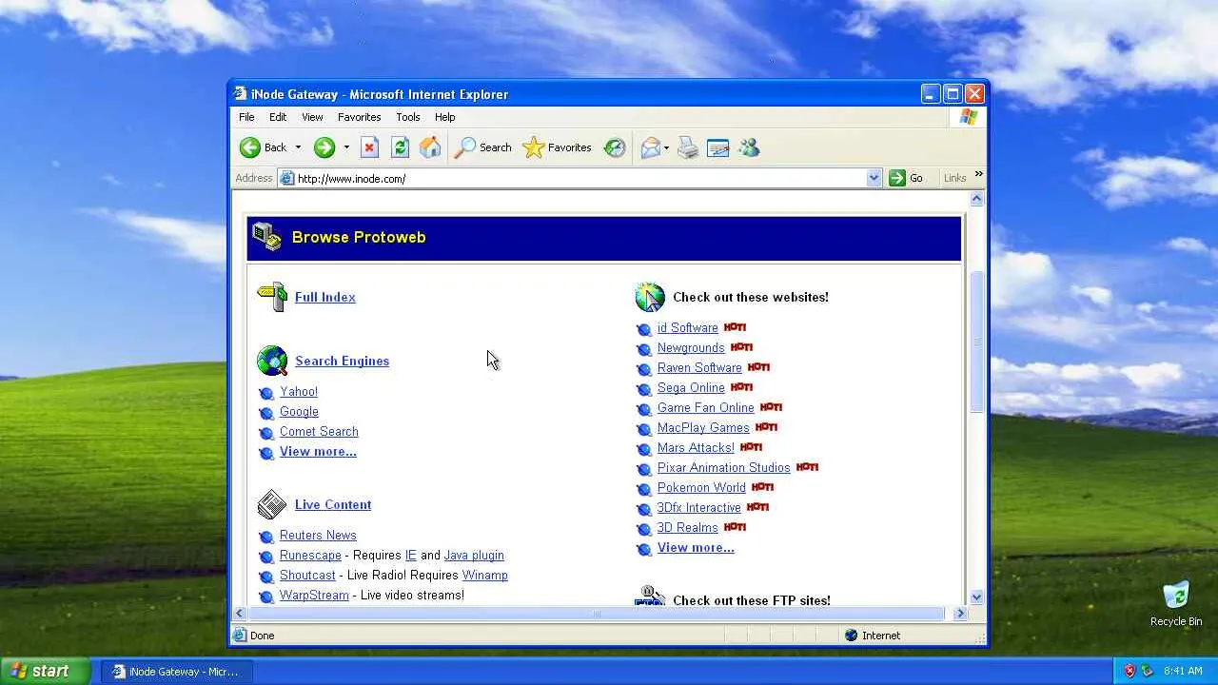The height and width of the screenshot is (685, 1218).
Task: Click the Mail envelope toolbar icon
Action: tap(651, 147)
